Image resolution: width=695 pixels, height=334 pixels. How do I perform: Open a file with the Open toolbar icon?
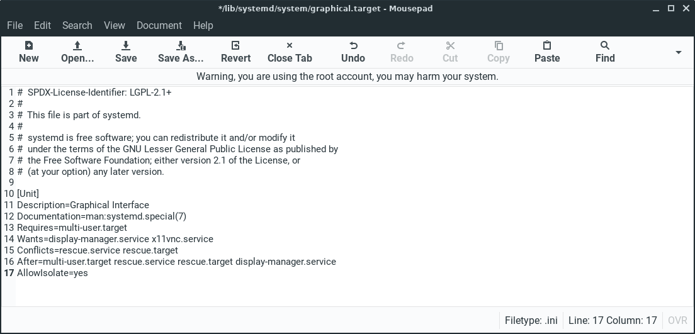pyautogui.click(x=77, y=46)
